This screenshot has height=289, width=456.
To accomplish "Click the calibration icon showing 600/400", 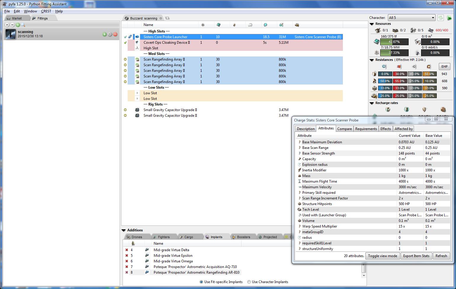I will pyautogui.click(x=431, y=30).
